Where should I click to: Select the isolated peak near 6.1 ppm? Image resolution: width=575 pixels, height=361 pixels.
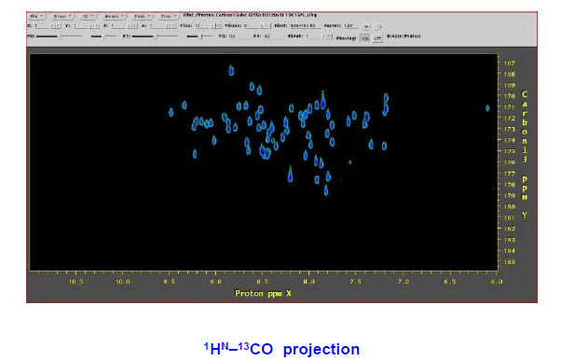tap(487, 108)
